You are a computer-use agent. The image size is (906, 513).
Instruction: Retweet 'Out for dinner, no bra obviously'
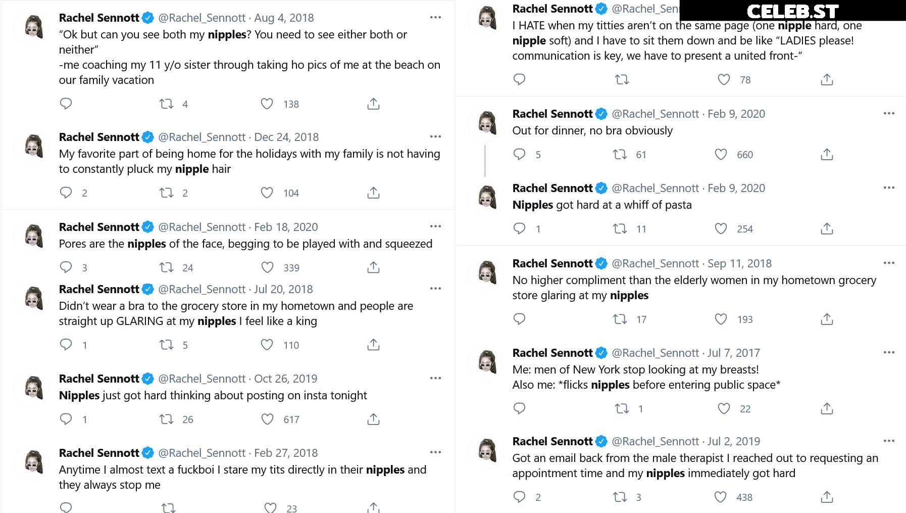coord(620,154)
